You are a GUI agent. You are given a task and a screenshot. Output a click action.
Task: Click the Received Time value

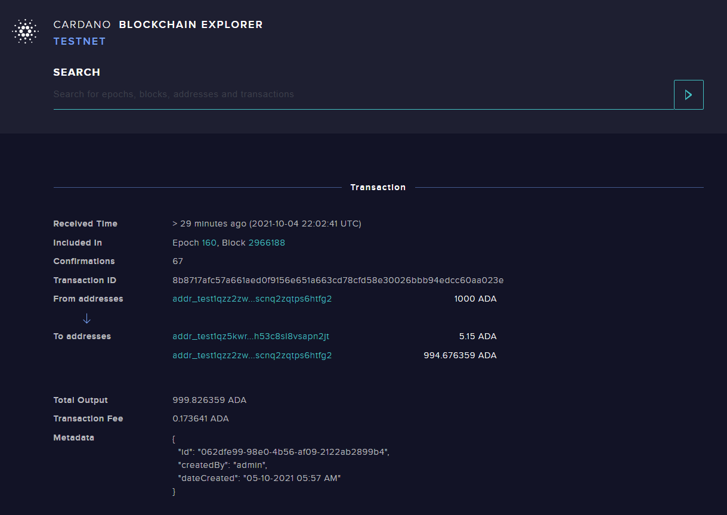click(267, 224)
